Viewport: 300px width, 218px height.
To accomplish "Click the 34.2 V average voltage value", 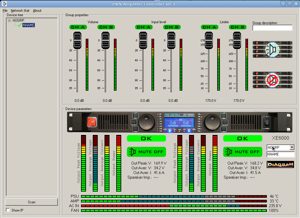I will click(x=159, y=168).
